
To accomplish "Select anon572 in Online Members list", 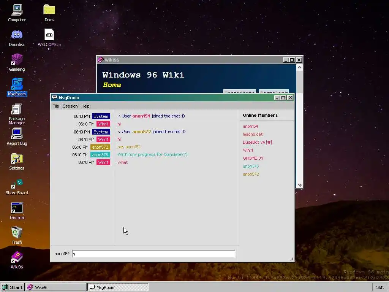I will [251, 174].
